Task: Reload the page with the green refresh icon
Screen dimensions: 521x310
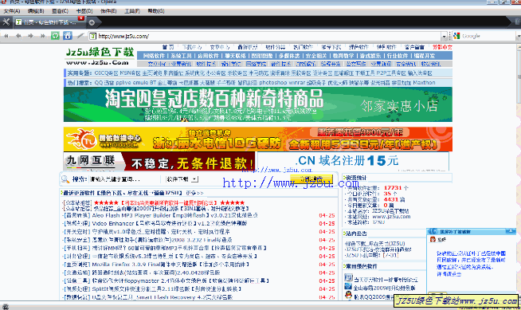Action: pyautogui.click(x=55, y=36)
